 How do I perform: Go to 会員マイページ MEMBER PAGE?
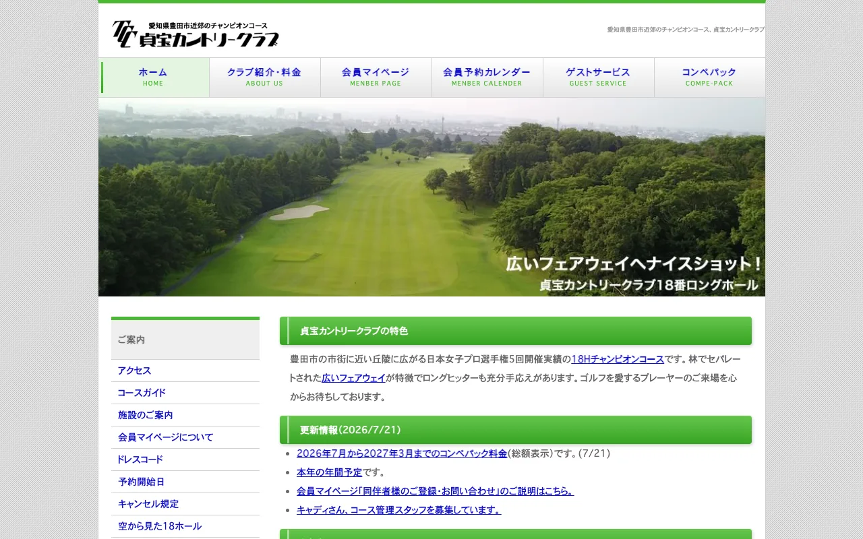click(x=376, y=77)
